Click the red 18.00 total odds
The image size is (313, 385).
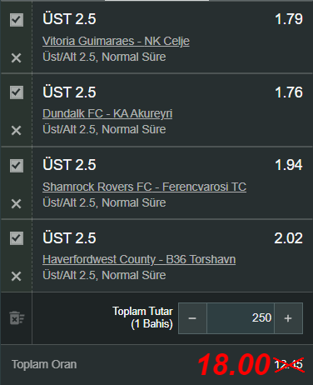[x=234, y=364]
